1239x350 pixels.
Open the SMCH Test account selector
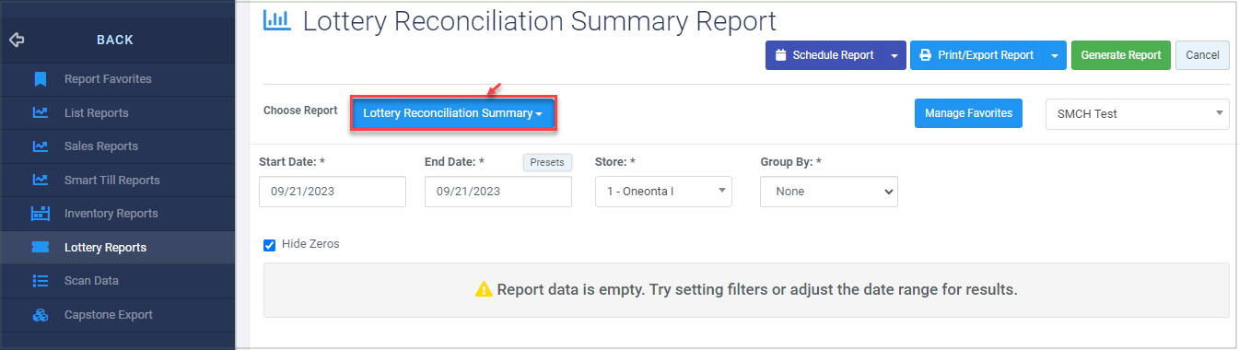tap(1137, 113)
